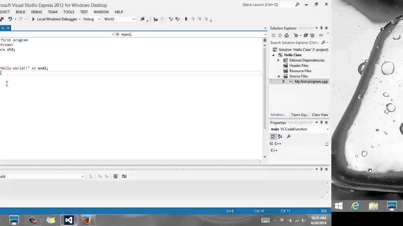Open the WINDOW menu
The height and width of the screenshot is (226, 403).
tap(101, 12)
